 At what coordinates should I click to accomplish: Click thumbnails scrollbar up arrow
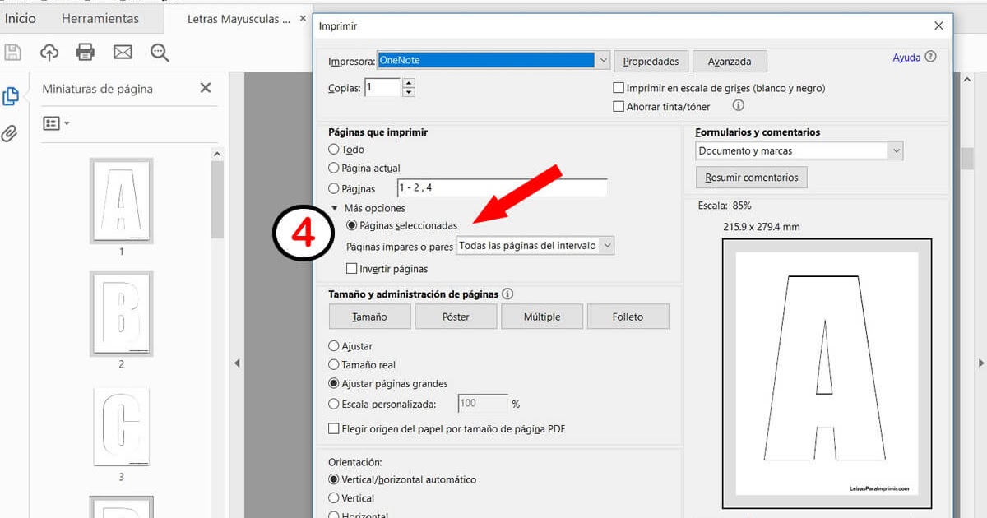[217, 154]
